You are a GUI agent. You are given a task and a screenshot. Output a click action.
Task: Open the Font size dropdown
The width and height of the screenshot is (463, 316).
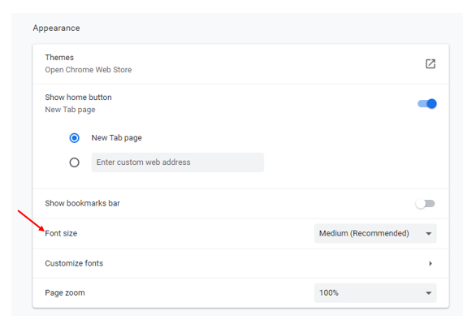[375, 233]
